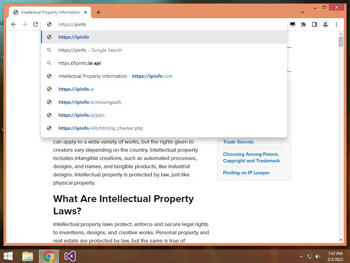This screenshot has width=350, height=263.
Task: Click the scrollbar up arrow
Action: click(341, 34)
